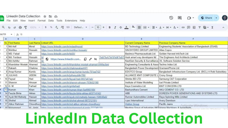Screen dimensions: 228x128
Task: Copy link in the link preview popup
Action: (85, 59)
